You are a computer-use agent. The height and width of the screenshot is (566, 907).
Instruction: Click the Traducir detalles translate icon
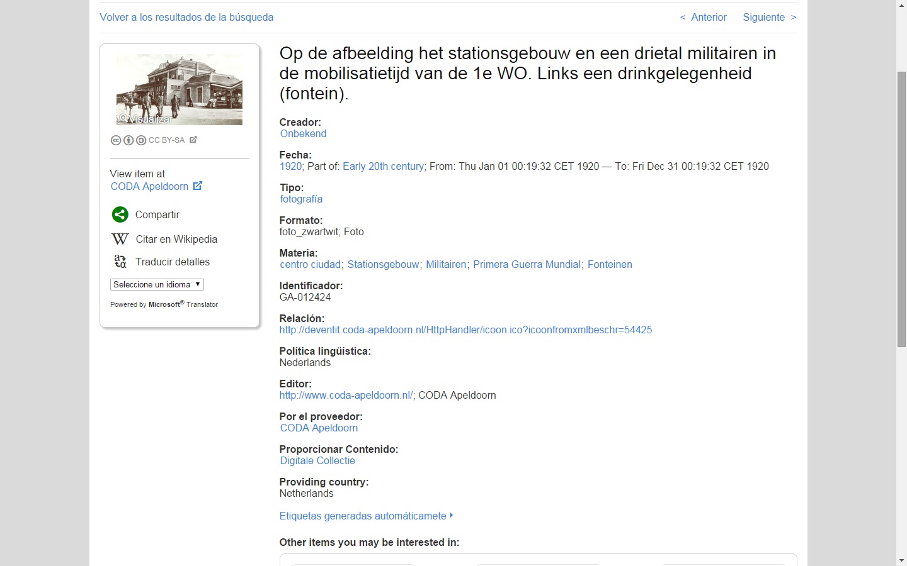click(x=120, y=262)
